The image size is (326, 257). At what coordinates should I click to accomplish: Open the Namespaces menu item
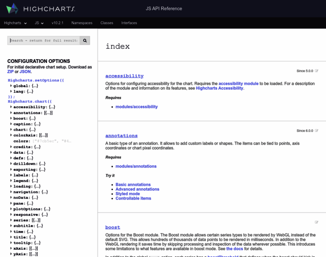(82, 23)
